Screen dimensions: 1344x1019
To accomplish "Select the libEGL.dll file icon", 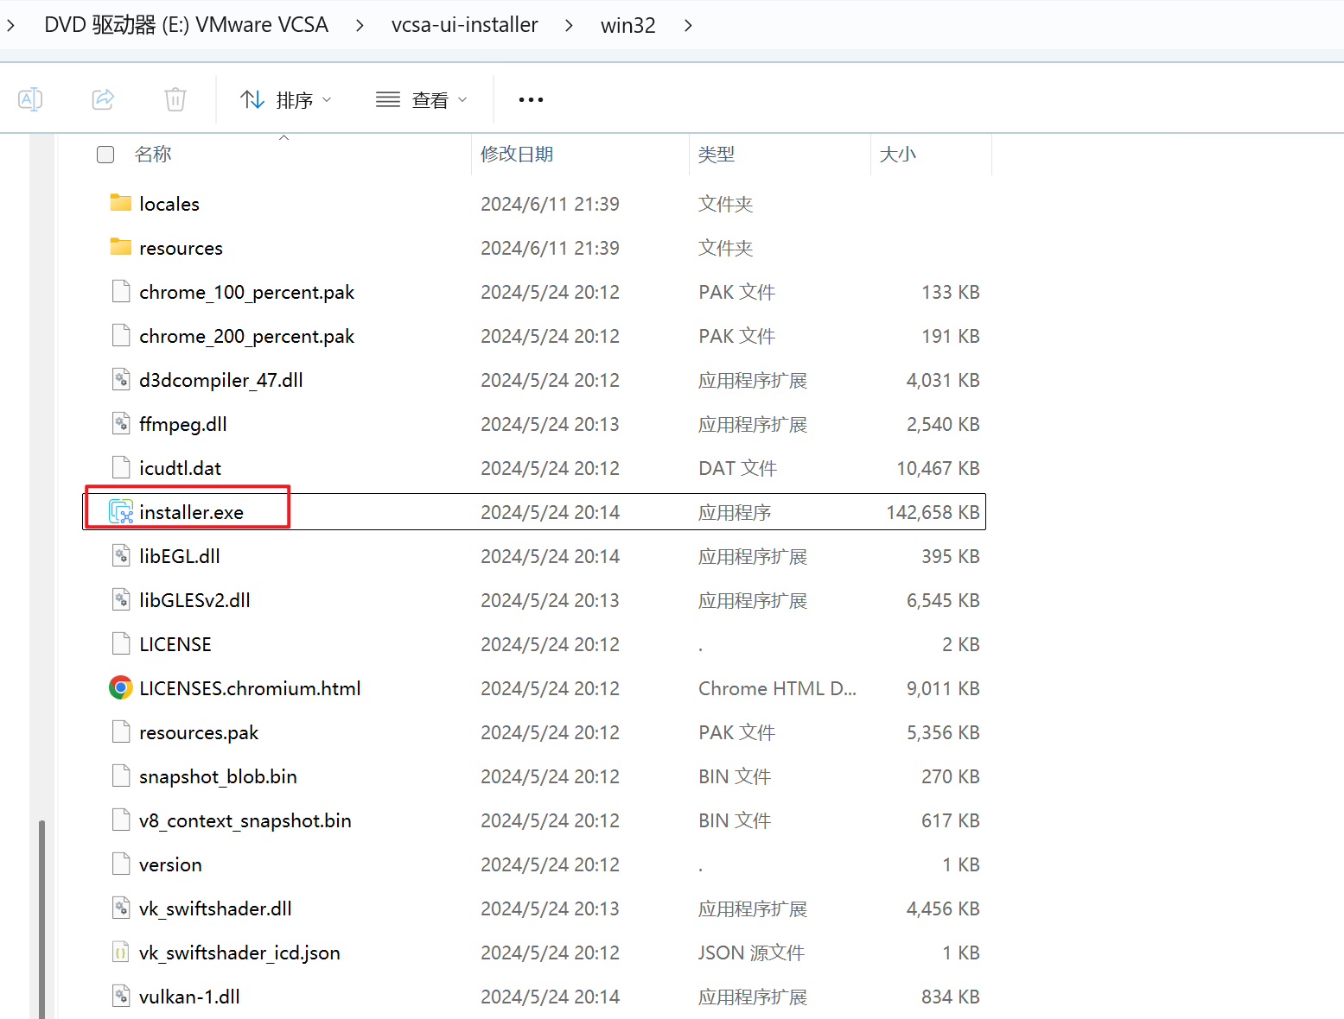I will [x=121, y=555].
